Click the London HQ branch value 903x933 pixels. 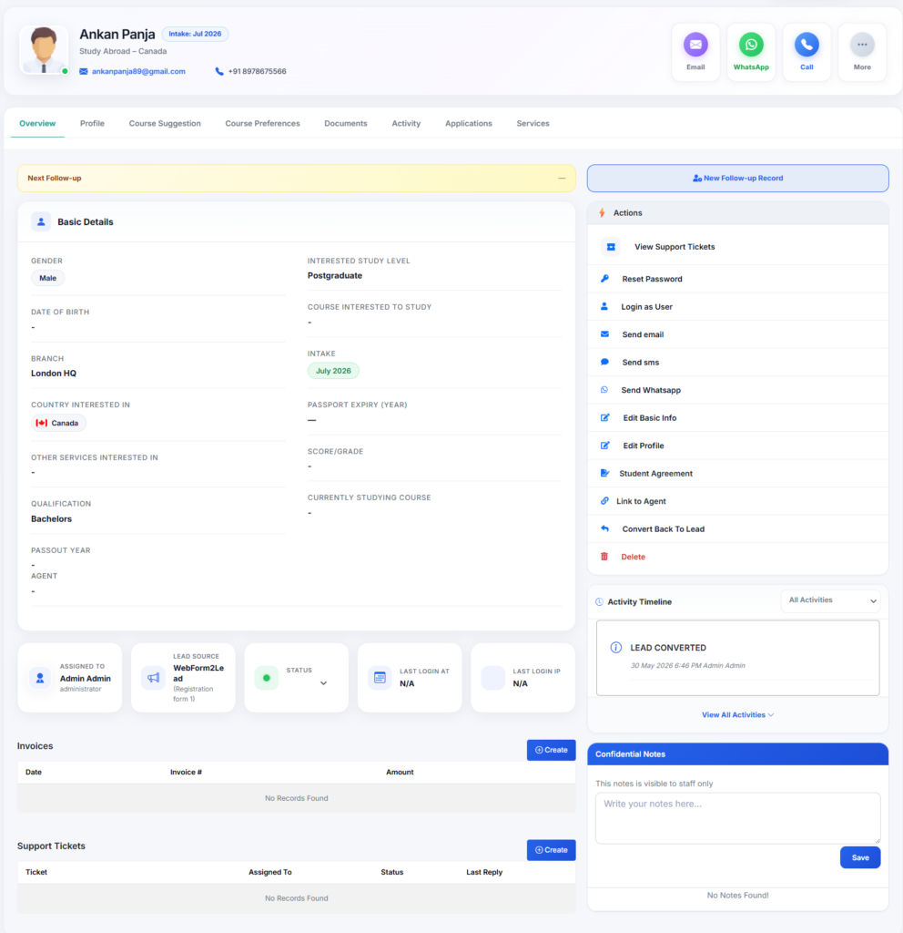coord(54,373)
